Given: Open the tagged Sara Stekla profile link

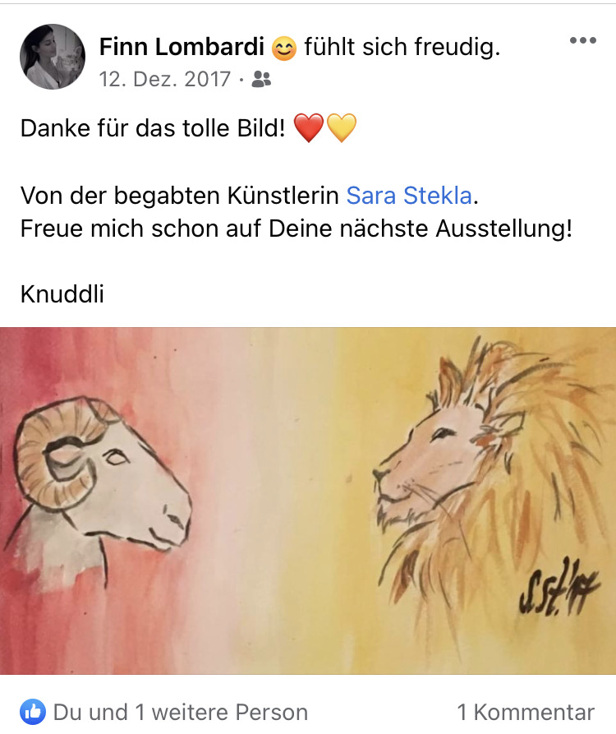Looking at the screenshot, I should (409, 196).
